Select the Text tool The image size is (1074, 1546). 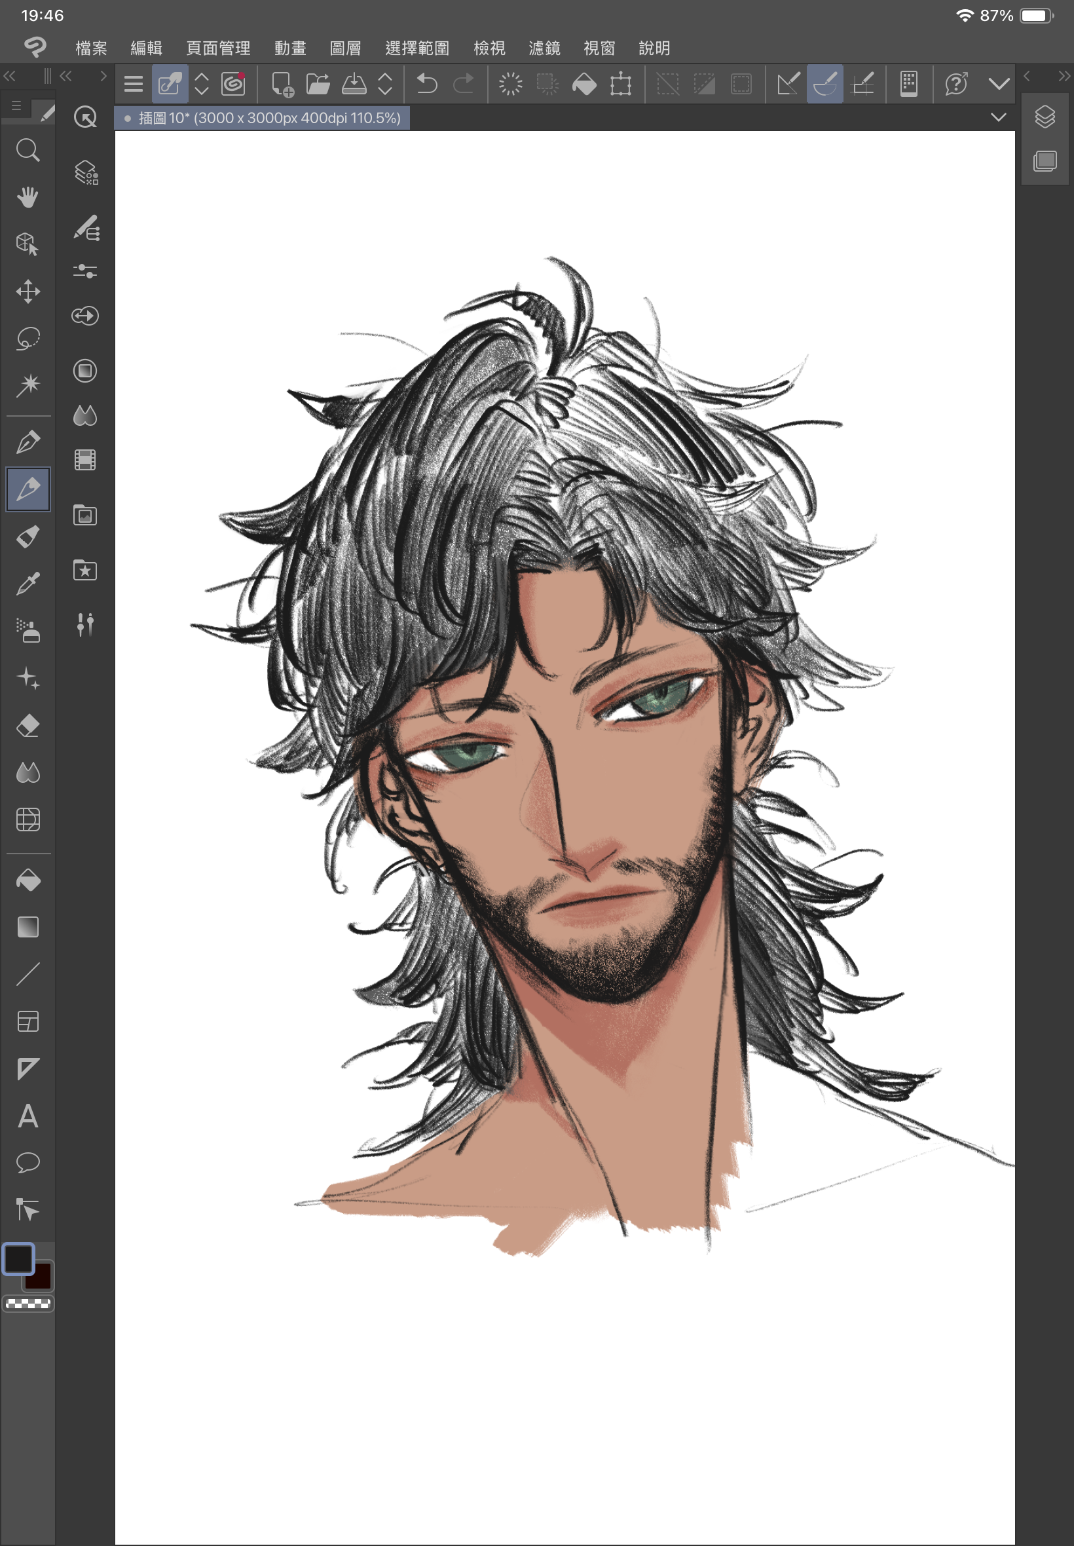tap(28, 1116)
